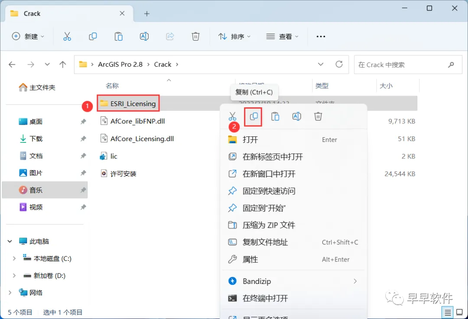
Task: Close the Crack tab
Action: [122, 13]
